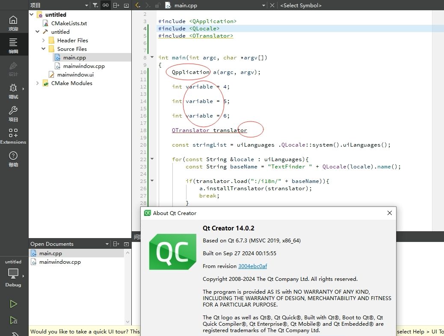
Task: Collapse the Source Files folder
Action: (44, 49)
